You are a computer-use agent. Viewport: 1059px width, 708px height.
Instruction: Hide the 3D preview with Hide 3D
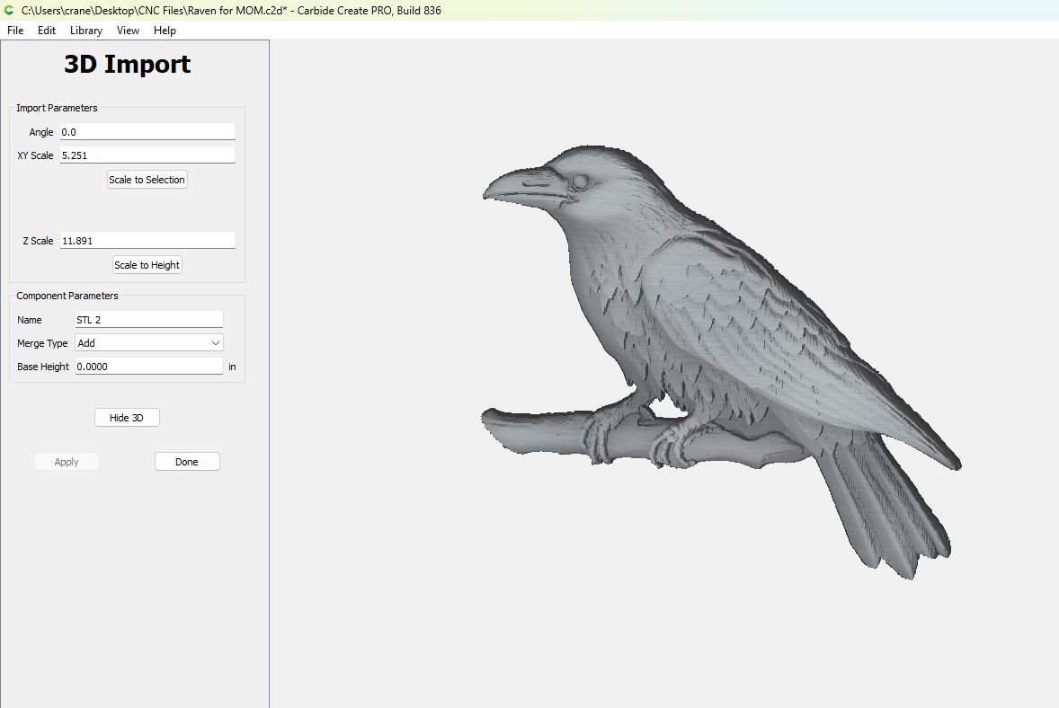coord(127,418)
